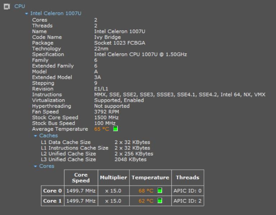Click the Core Speed column header
Screen dimensions: 276x215
point(81,178)
